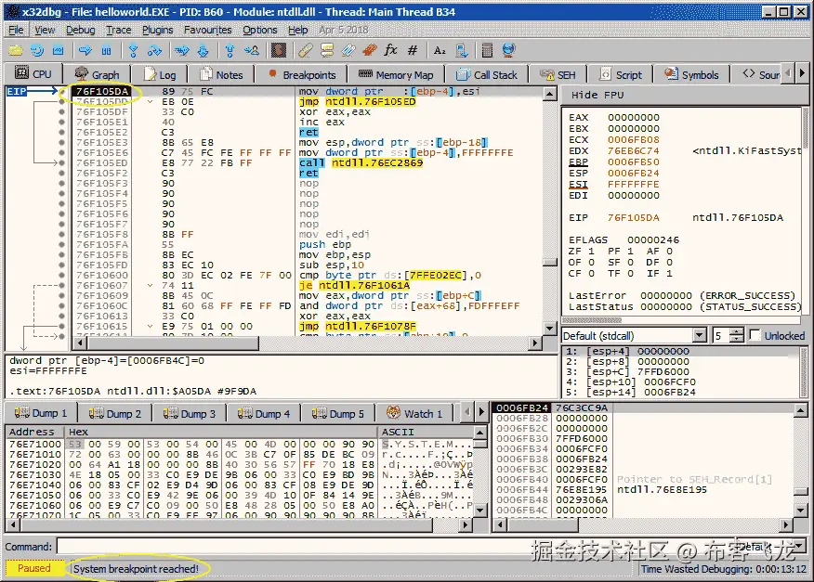Click the Hide FPU button

(x=597, y=95)
